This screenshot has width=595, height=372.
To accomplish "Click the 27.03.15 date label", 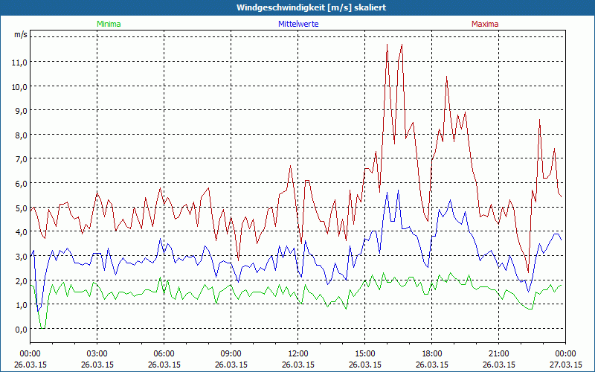I will click(x=565, y=365).
